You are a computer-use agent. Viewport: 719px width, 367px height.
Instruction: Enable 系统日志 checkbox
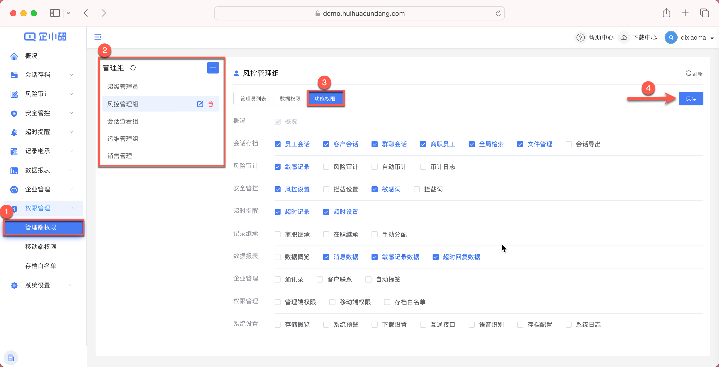(568, 325)
